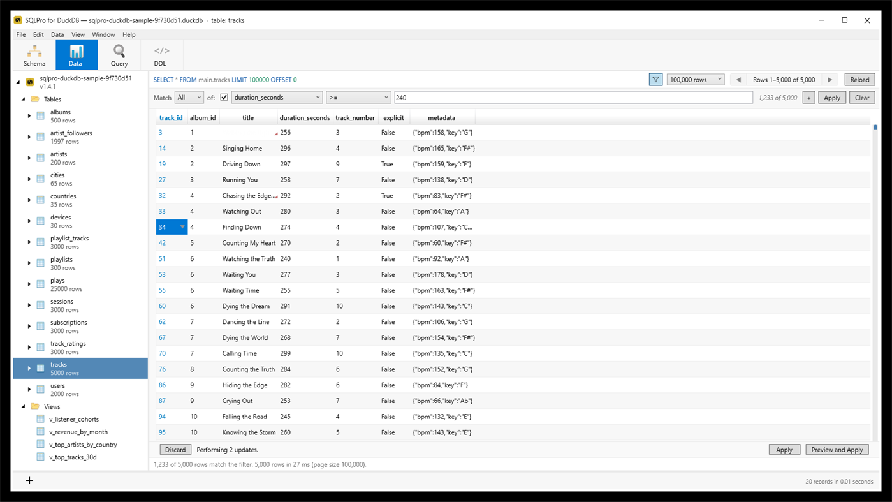Open the duration_seconds column dropdown
892x502 pixels.
coord(277,98)
